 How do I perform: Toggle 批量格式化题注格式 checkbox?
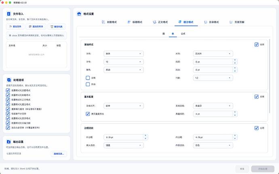point(8,104)
